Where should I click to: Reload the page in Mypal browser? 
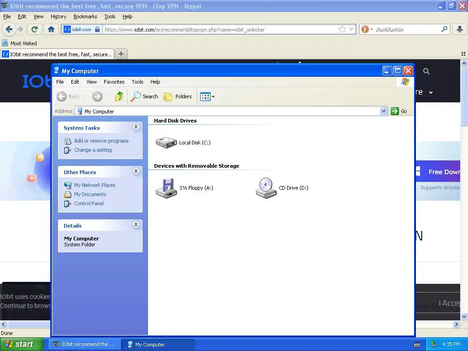34,29
